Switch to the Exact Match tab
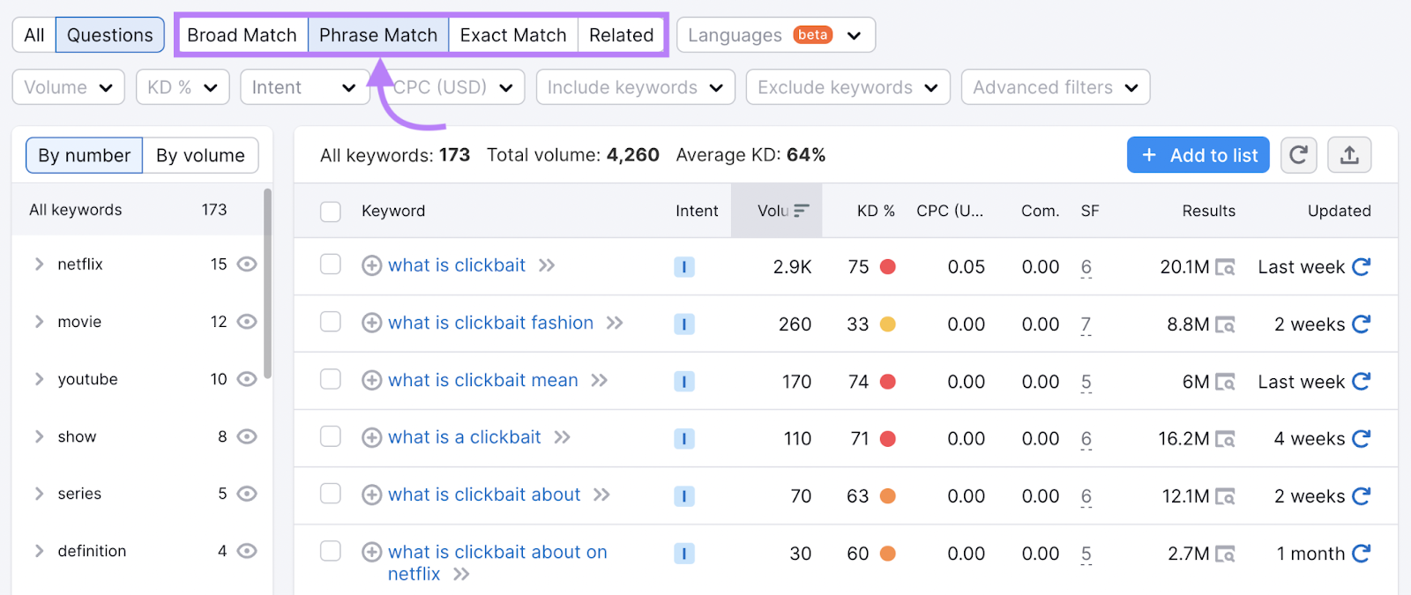 (x=512, y=35)
